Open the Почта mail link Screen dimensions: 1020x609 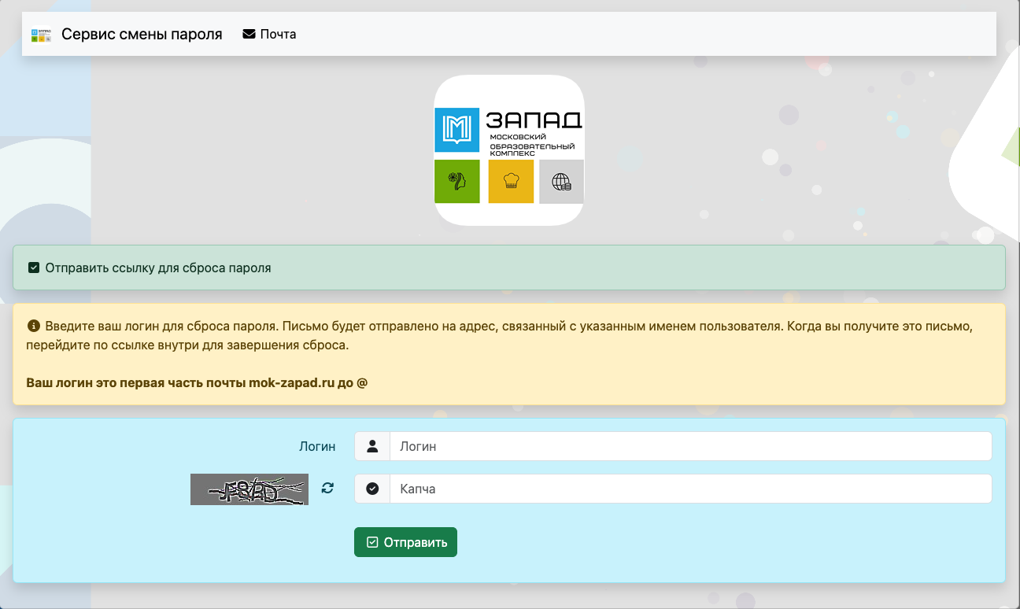pos(269,35)
